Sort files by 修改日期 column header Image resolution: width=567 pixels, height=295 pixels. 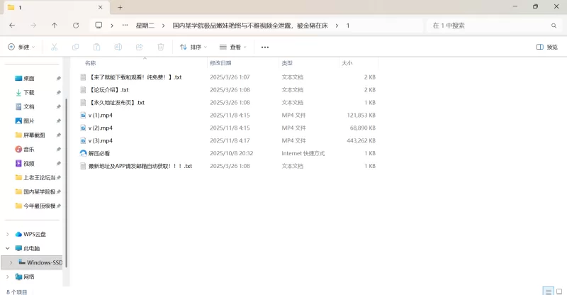tap(225, 62)
